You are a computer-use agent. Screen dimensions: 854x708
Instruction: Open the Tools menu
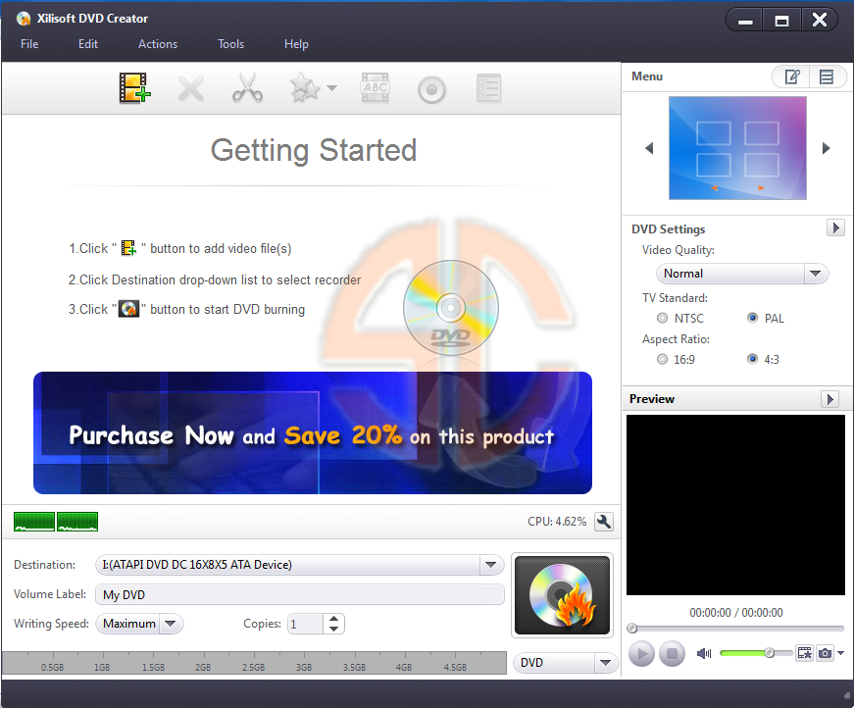click(x=231, y=44)
